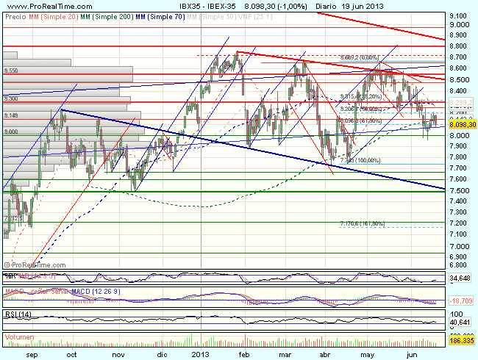Click the 8.550 volume profile price label

tap(11, 70)
